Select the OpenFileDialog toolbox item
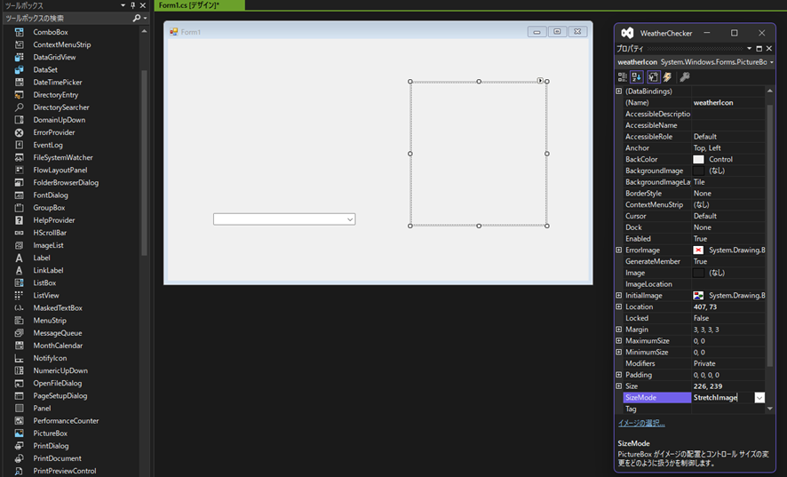Image resolution: width=787 pixels, height=477 pixels. [57, 383]
